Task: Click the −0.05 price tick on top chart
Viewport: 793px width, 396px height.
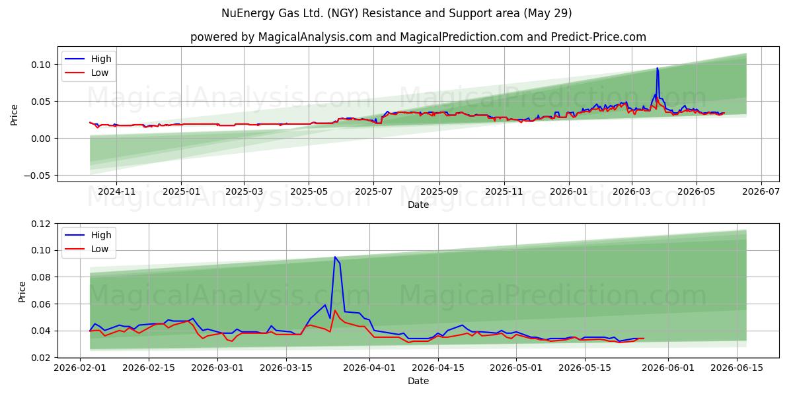Action: tap(39, 175)
